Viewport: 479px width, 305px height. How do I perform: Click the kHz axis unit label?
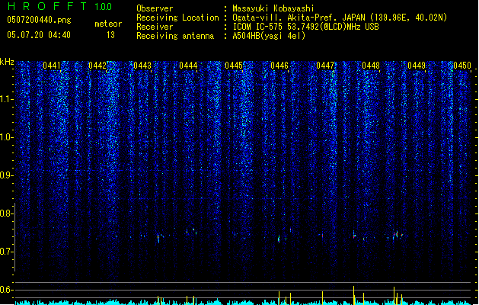[7, 62]
